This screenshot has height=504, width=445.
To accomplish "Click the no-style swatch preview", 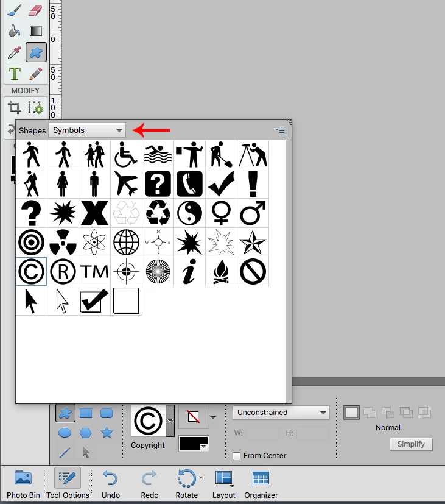I will (x=194, y=417).
